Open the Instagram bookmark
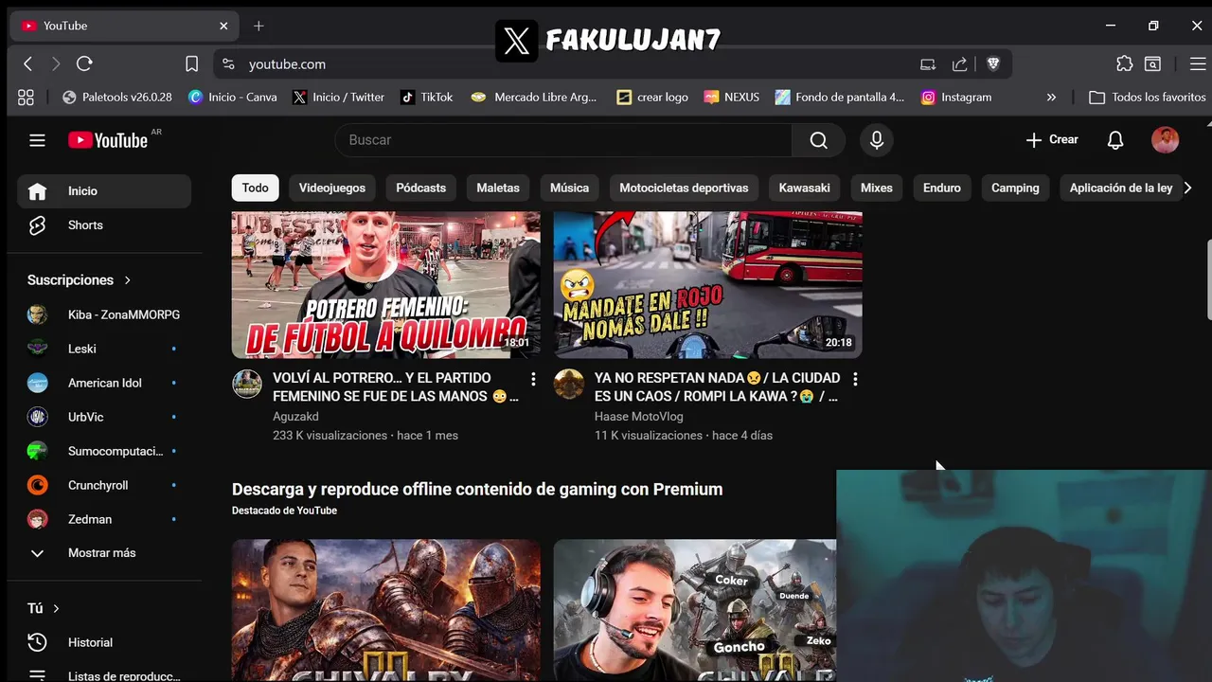 [956, 97]
